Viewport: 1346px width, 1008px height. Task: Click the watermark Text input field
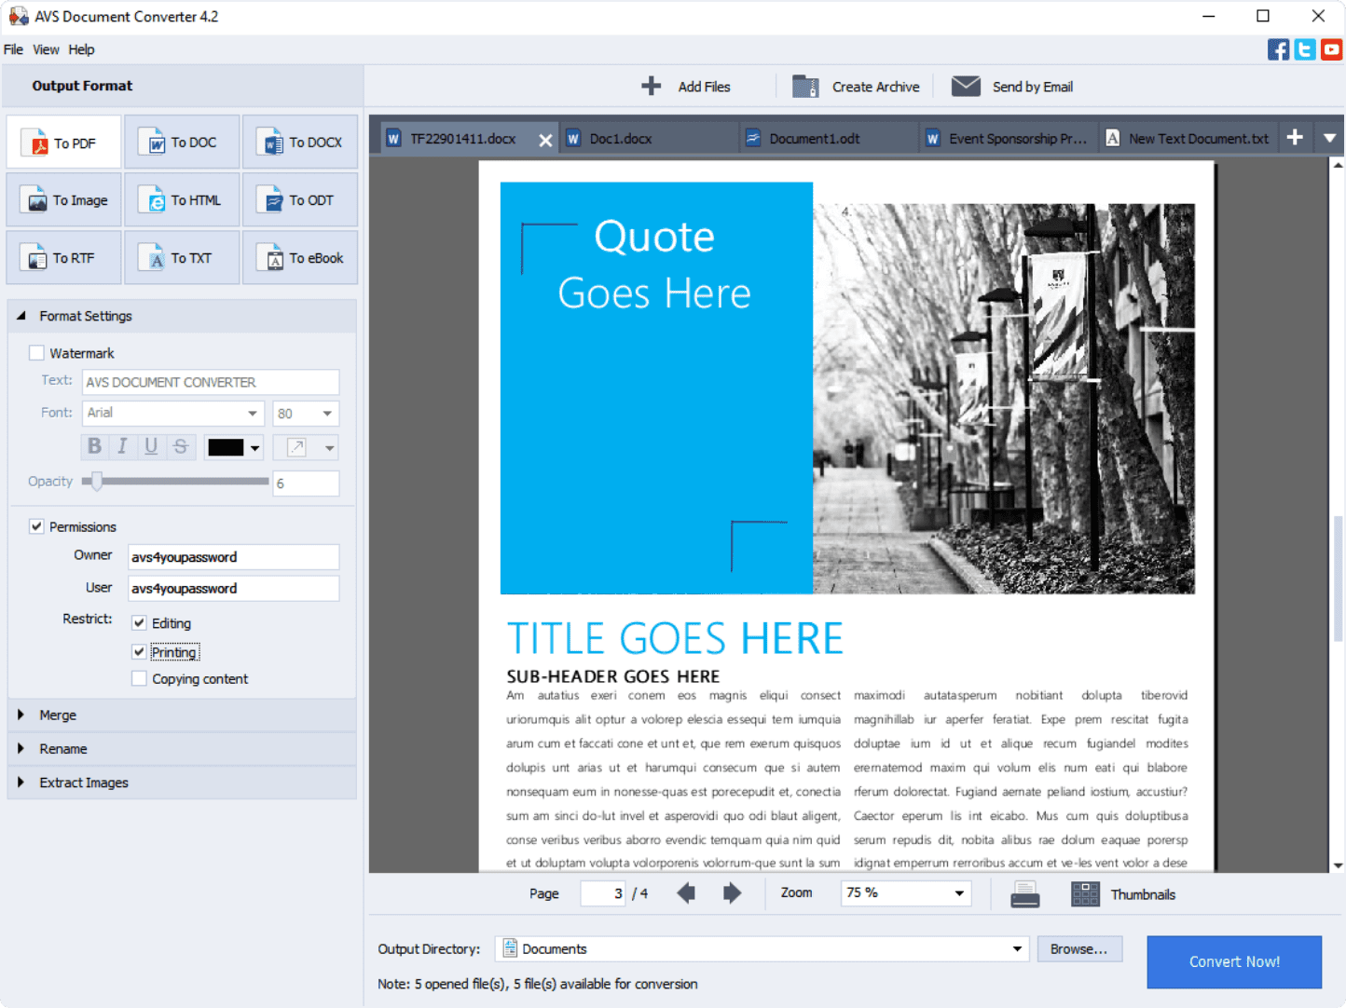pos(211,382)
